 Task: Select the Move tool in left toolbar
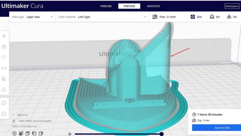coord(4,36)
